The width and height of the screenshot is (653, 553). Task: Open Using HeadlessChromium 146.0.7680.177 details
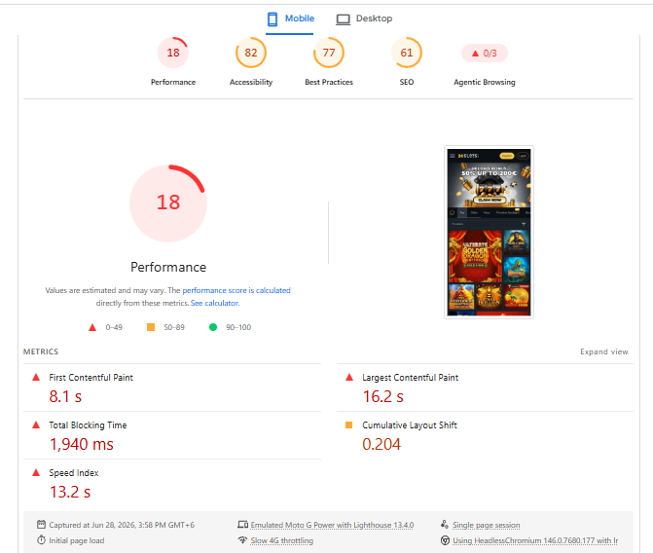point(535,540)
